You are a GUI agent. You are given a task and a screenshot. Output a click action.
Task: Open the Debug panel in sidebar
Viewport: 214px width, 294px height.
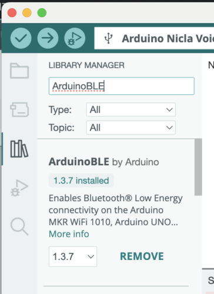tap(19, 188)
